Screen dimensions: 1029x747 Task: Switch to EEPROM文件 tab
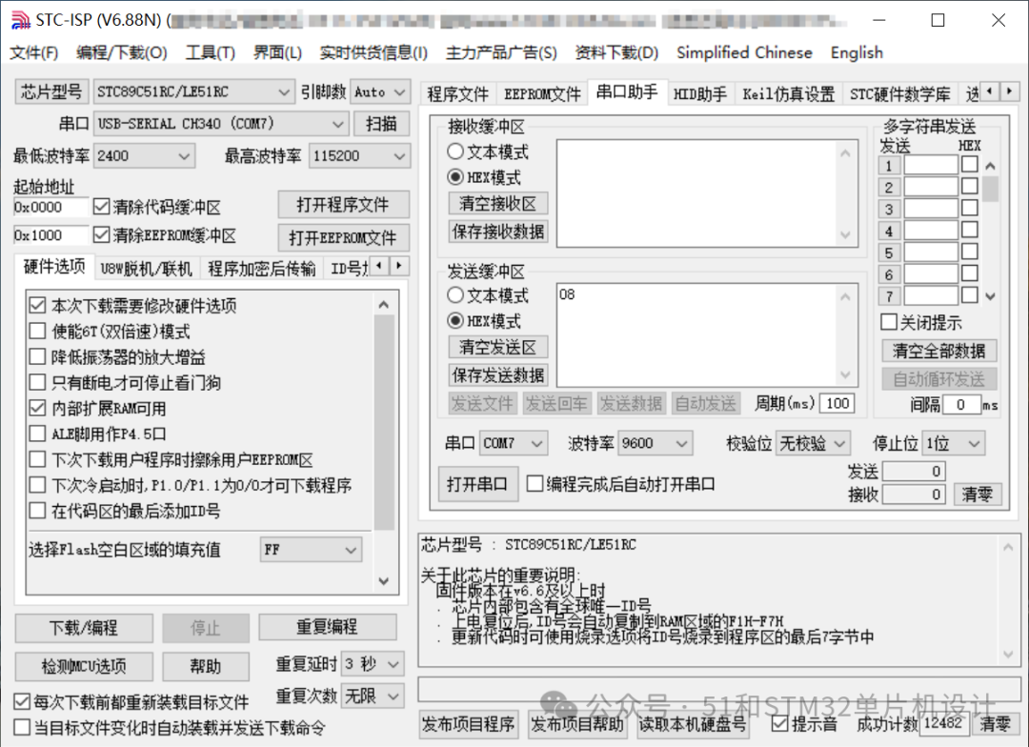pyautogui.click(x=542, y=94)
